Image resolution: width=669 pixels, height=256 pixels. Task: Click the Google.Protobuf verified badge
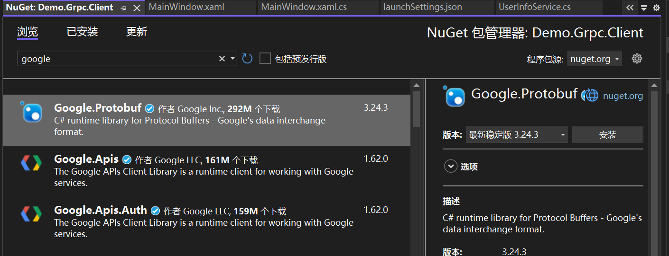click(150, 108)
